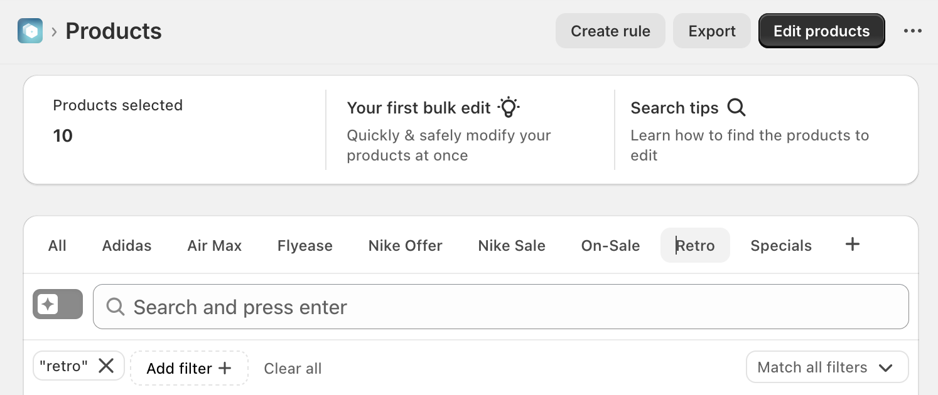This screenshot has height=395, width=938.
Task: Remove the "retro" filter chip
Action: [106, 366]
